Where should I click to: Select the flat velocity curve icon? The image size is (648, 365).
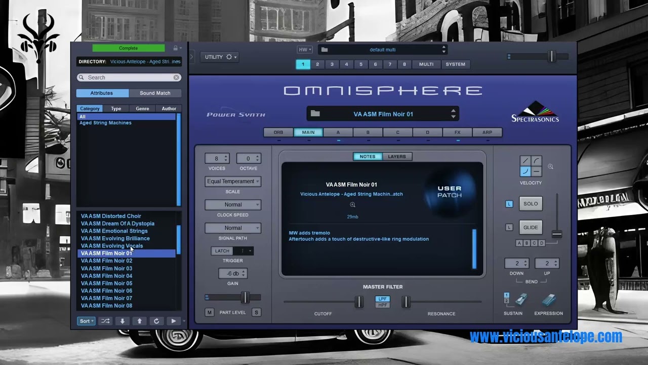(x=537, y=171)
